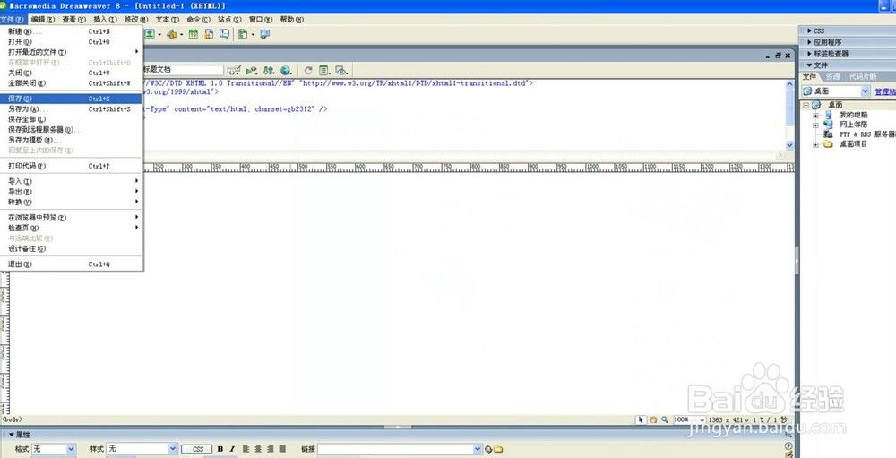This screenshot has width=896, height=458.
Task: Click the Preview in Browser globe icon
Action: tap(286, 70)
